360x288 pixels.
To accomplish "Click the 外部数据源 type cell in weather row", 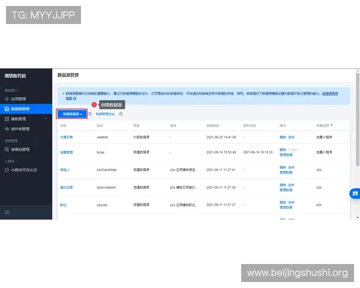I will [x=141, y=137].
